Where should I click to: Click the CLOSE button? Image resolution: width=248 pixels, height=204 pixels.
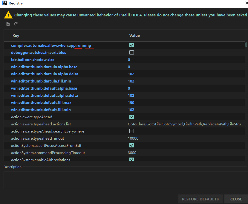pyautogui.click(x=236, y=199)
